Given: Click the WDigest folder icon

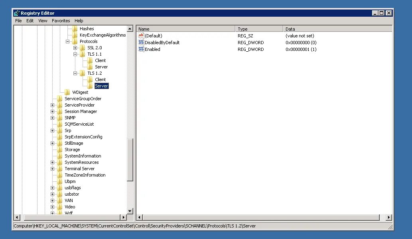Looking at the screenshot, I should (x=67, y=92).
